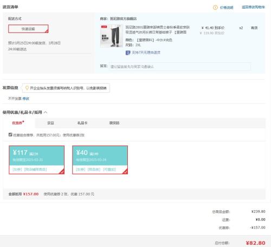The width and height of the screenshot is (271, 247).
Task: Focus the 留言 message input field
Action: click(x=180, y=67)
